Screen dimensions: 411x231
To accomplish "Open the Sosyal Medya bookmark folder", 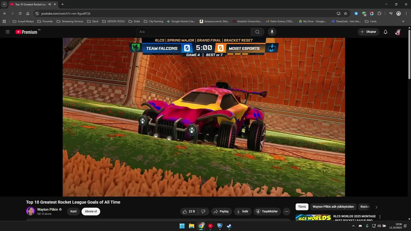I will click(x=23, y=21).
